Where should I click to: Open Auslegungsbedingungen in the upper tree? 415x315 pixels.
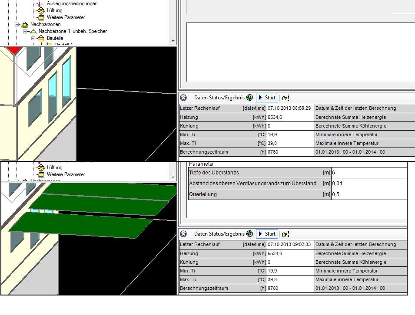72,3
